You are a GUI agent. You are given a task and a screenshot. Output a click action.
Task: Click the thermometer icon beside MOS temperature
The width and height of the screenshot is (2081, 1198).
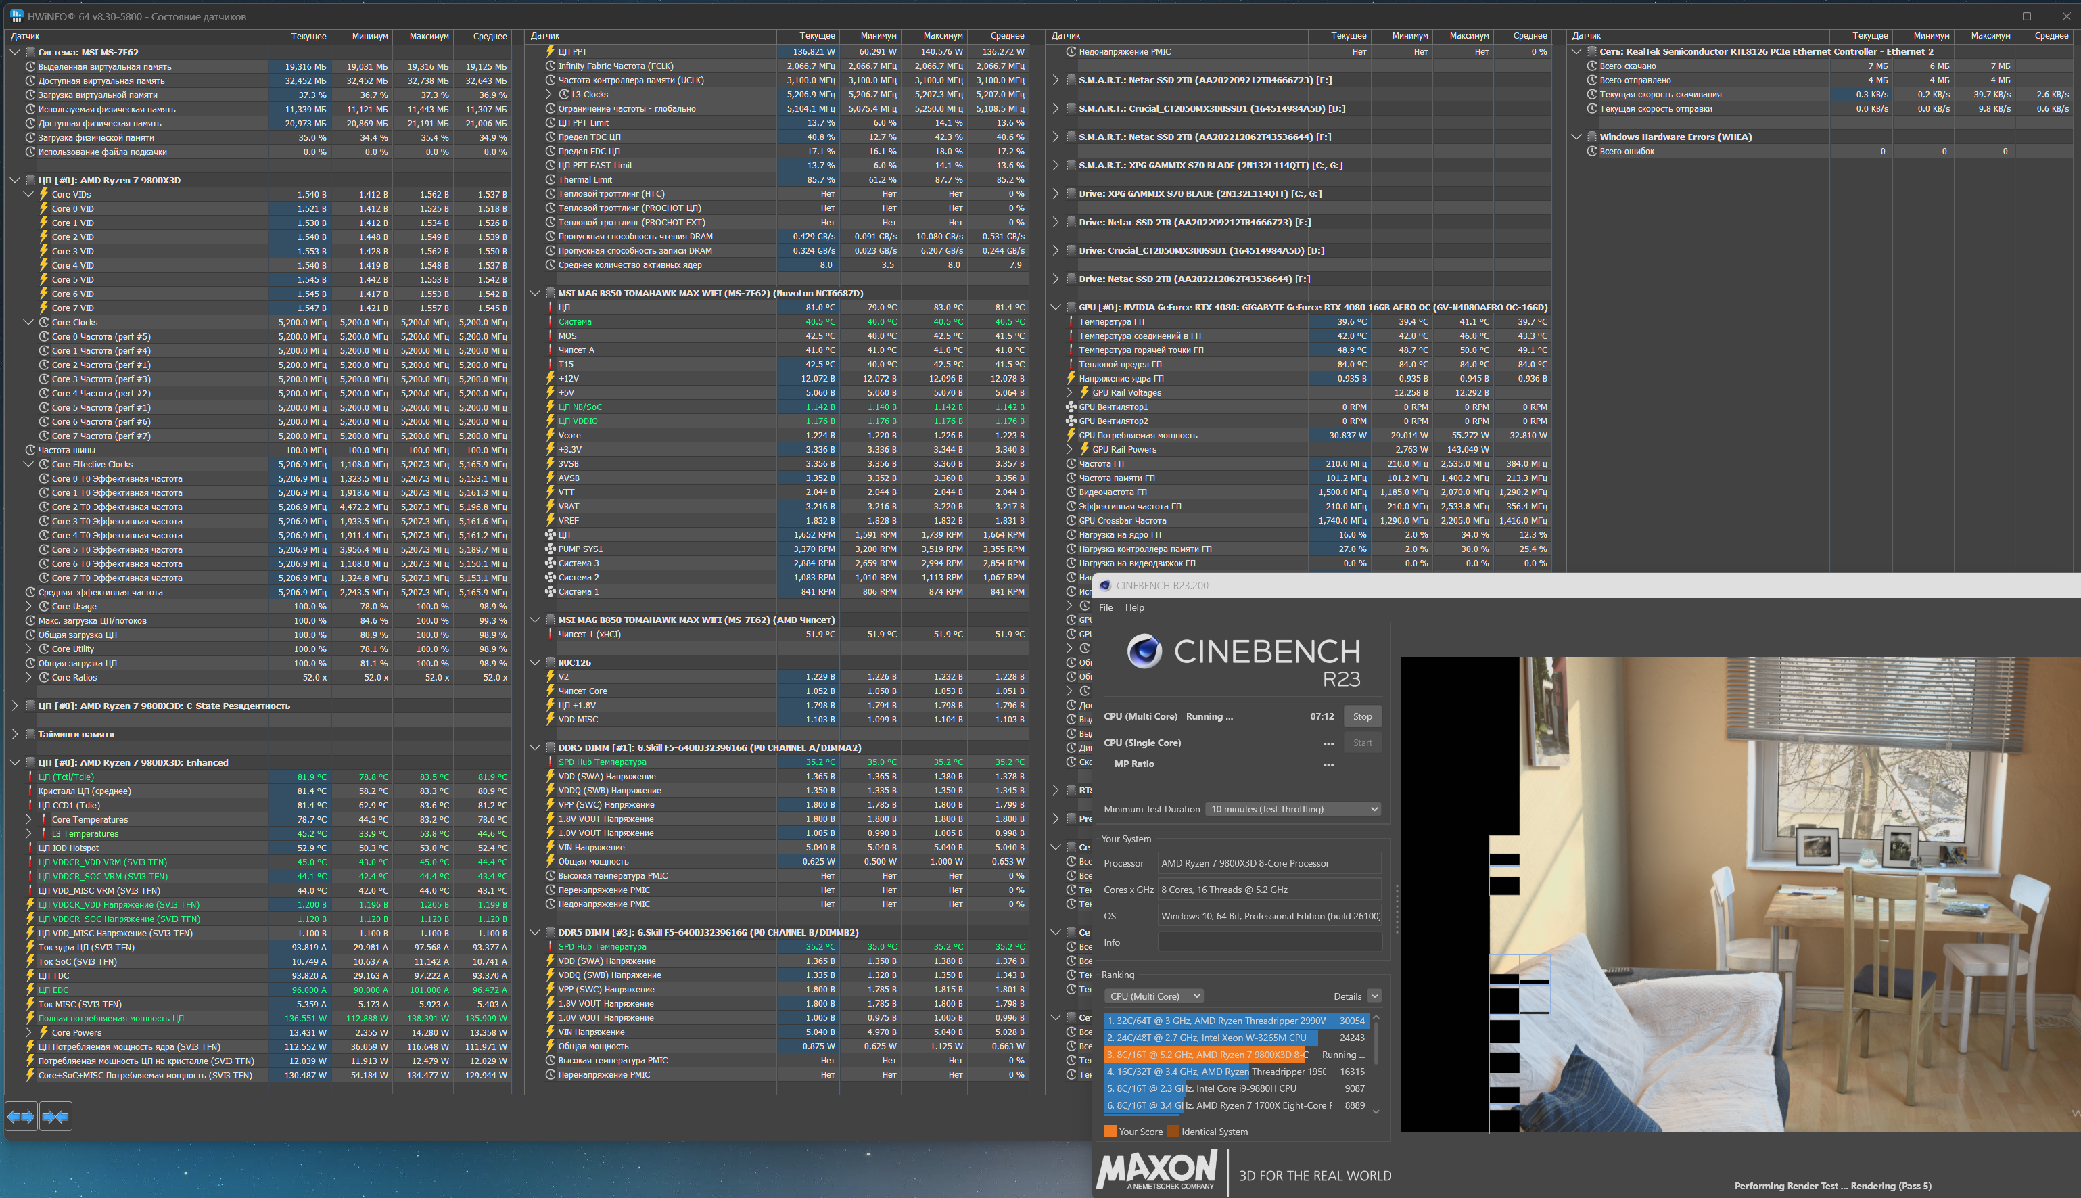(551, 336)
